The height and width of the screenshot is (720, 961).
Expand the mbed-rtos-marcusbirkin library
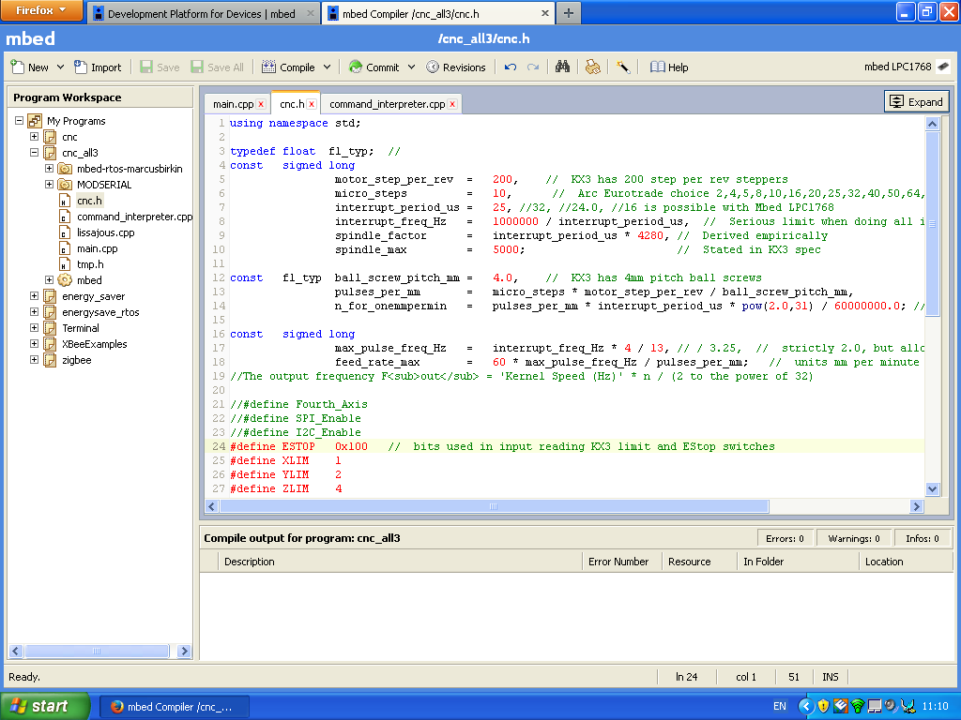point(49,169)
